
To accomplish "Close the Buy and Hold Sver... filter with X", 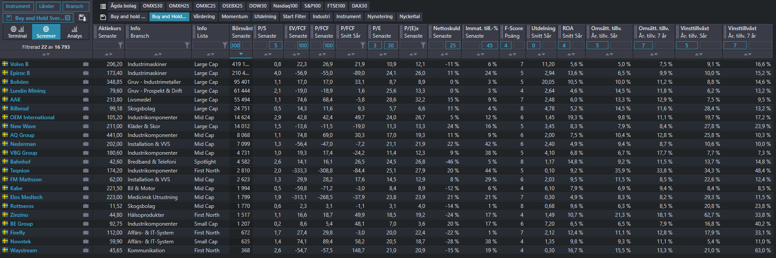I will click(68, 18).
